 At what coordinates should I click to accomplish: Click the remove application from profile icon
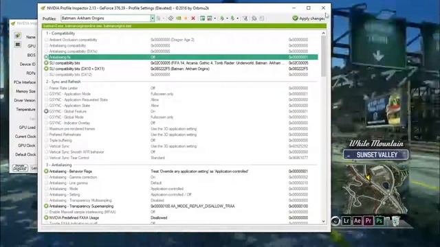(210, 19)
